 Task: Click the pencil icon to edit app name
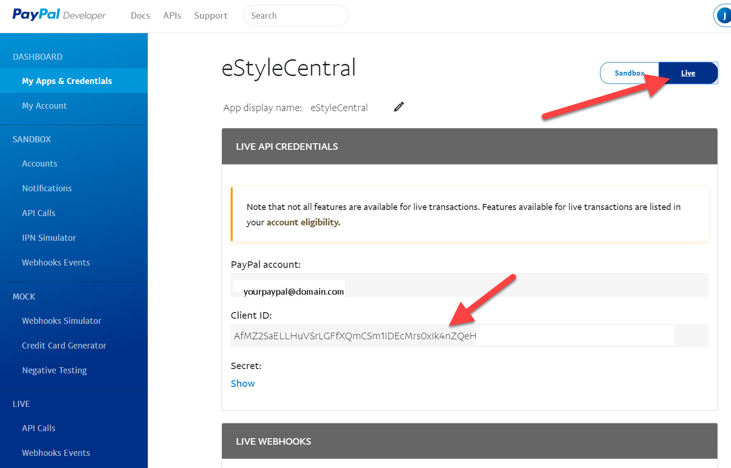(399, 107)
